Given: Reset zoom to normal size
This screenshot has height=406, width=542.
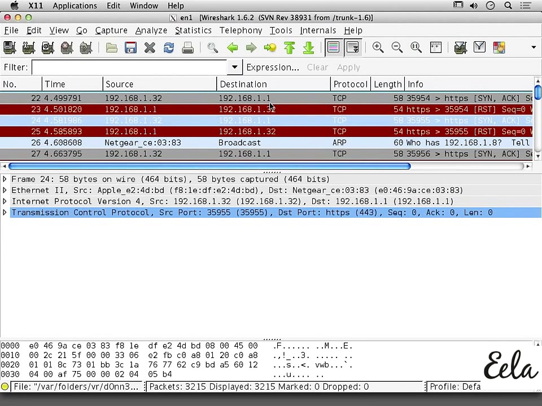Looking at the screenshot, I should tap(416, 47).
